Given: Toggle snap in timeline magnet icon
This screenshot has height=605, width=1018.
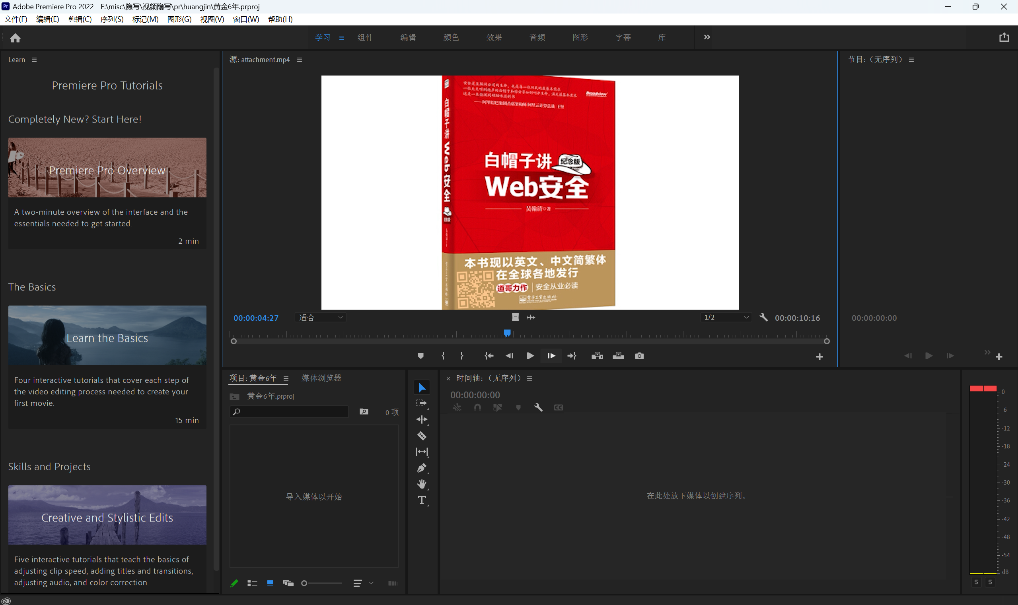Looking at the screenshot, I should point(477,407).
